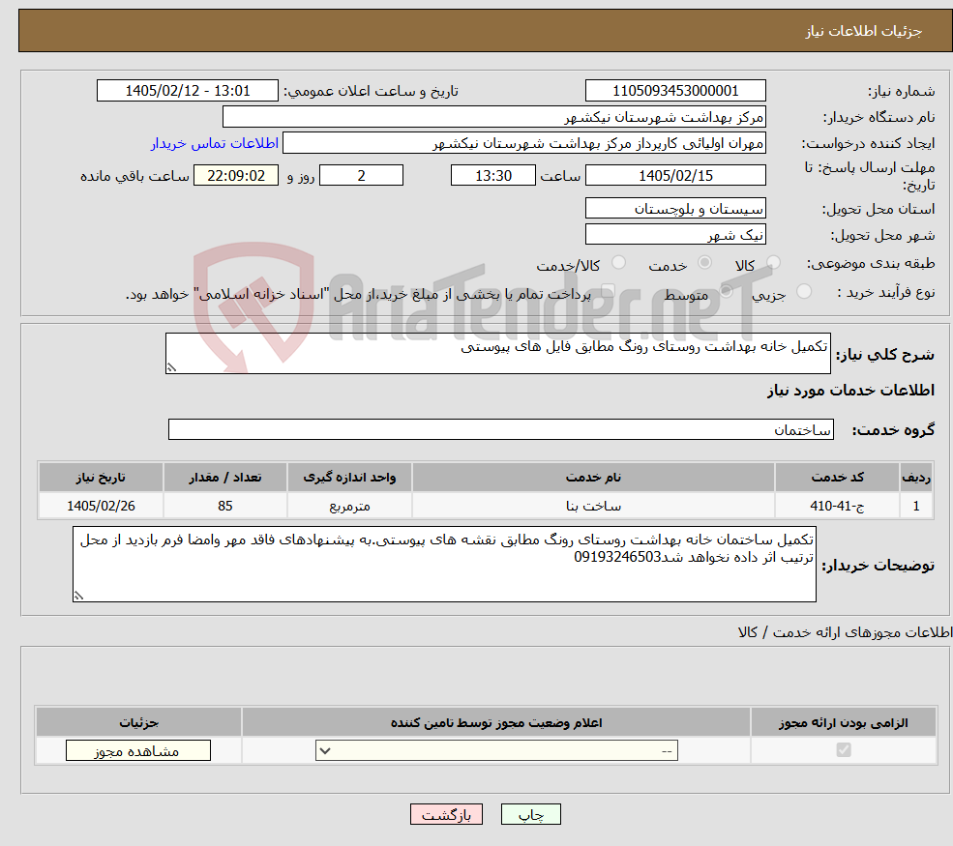Click the remaining time field 22:09:02
This screenshot has height=846, width=953.
[x=236, y=176]
